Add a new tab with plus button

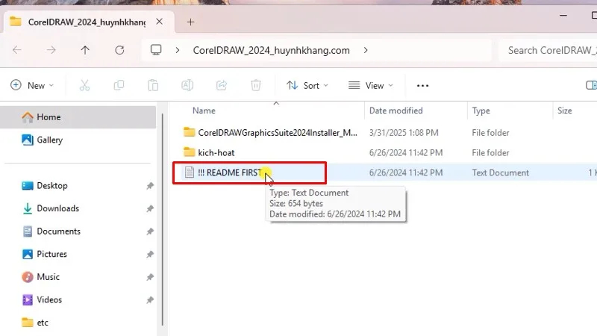tap(190, 22)
